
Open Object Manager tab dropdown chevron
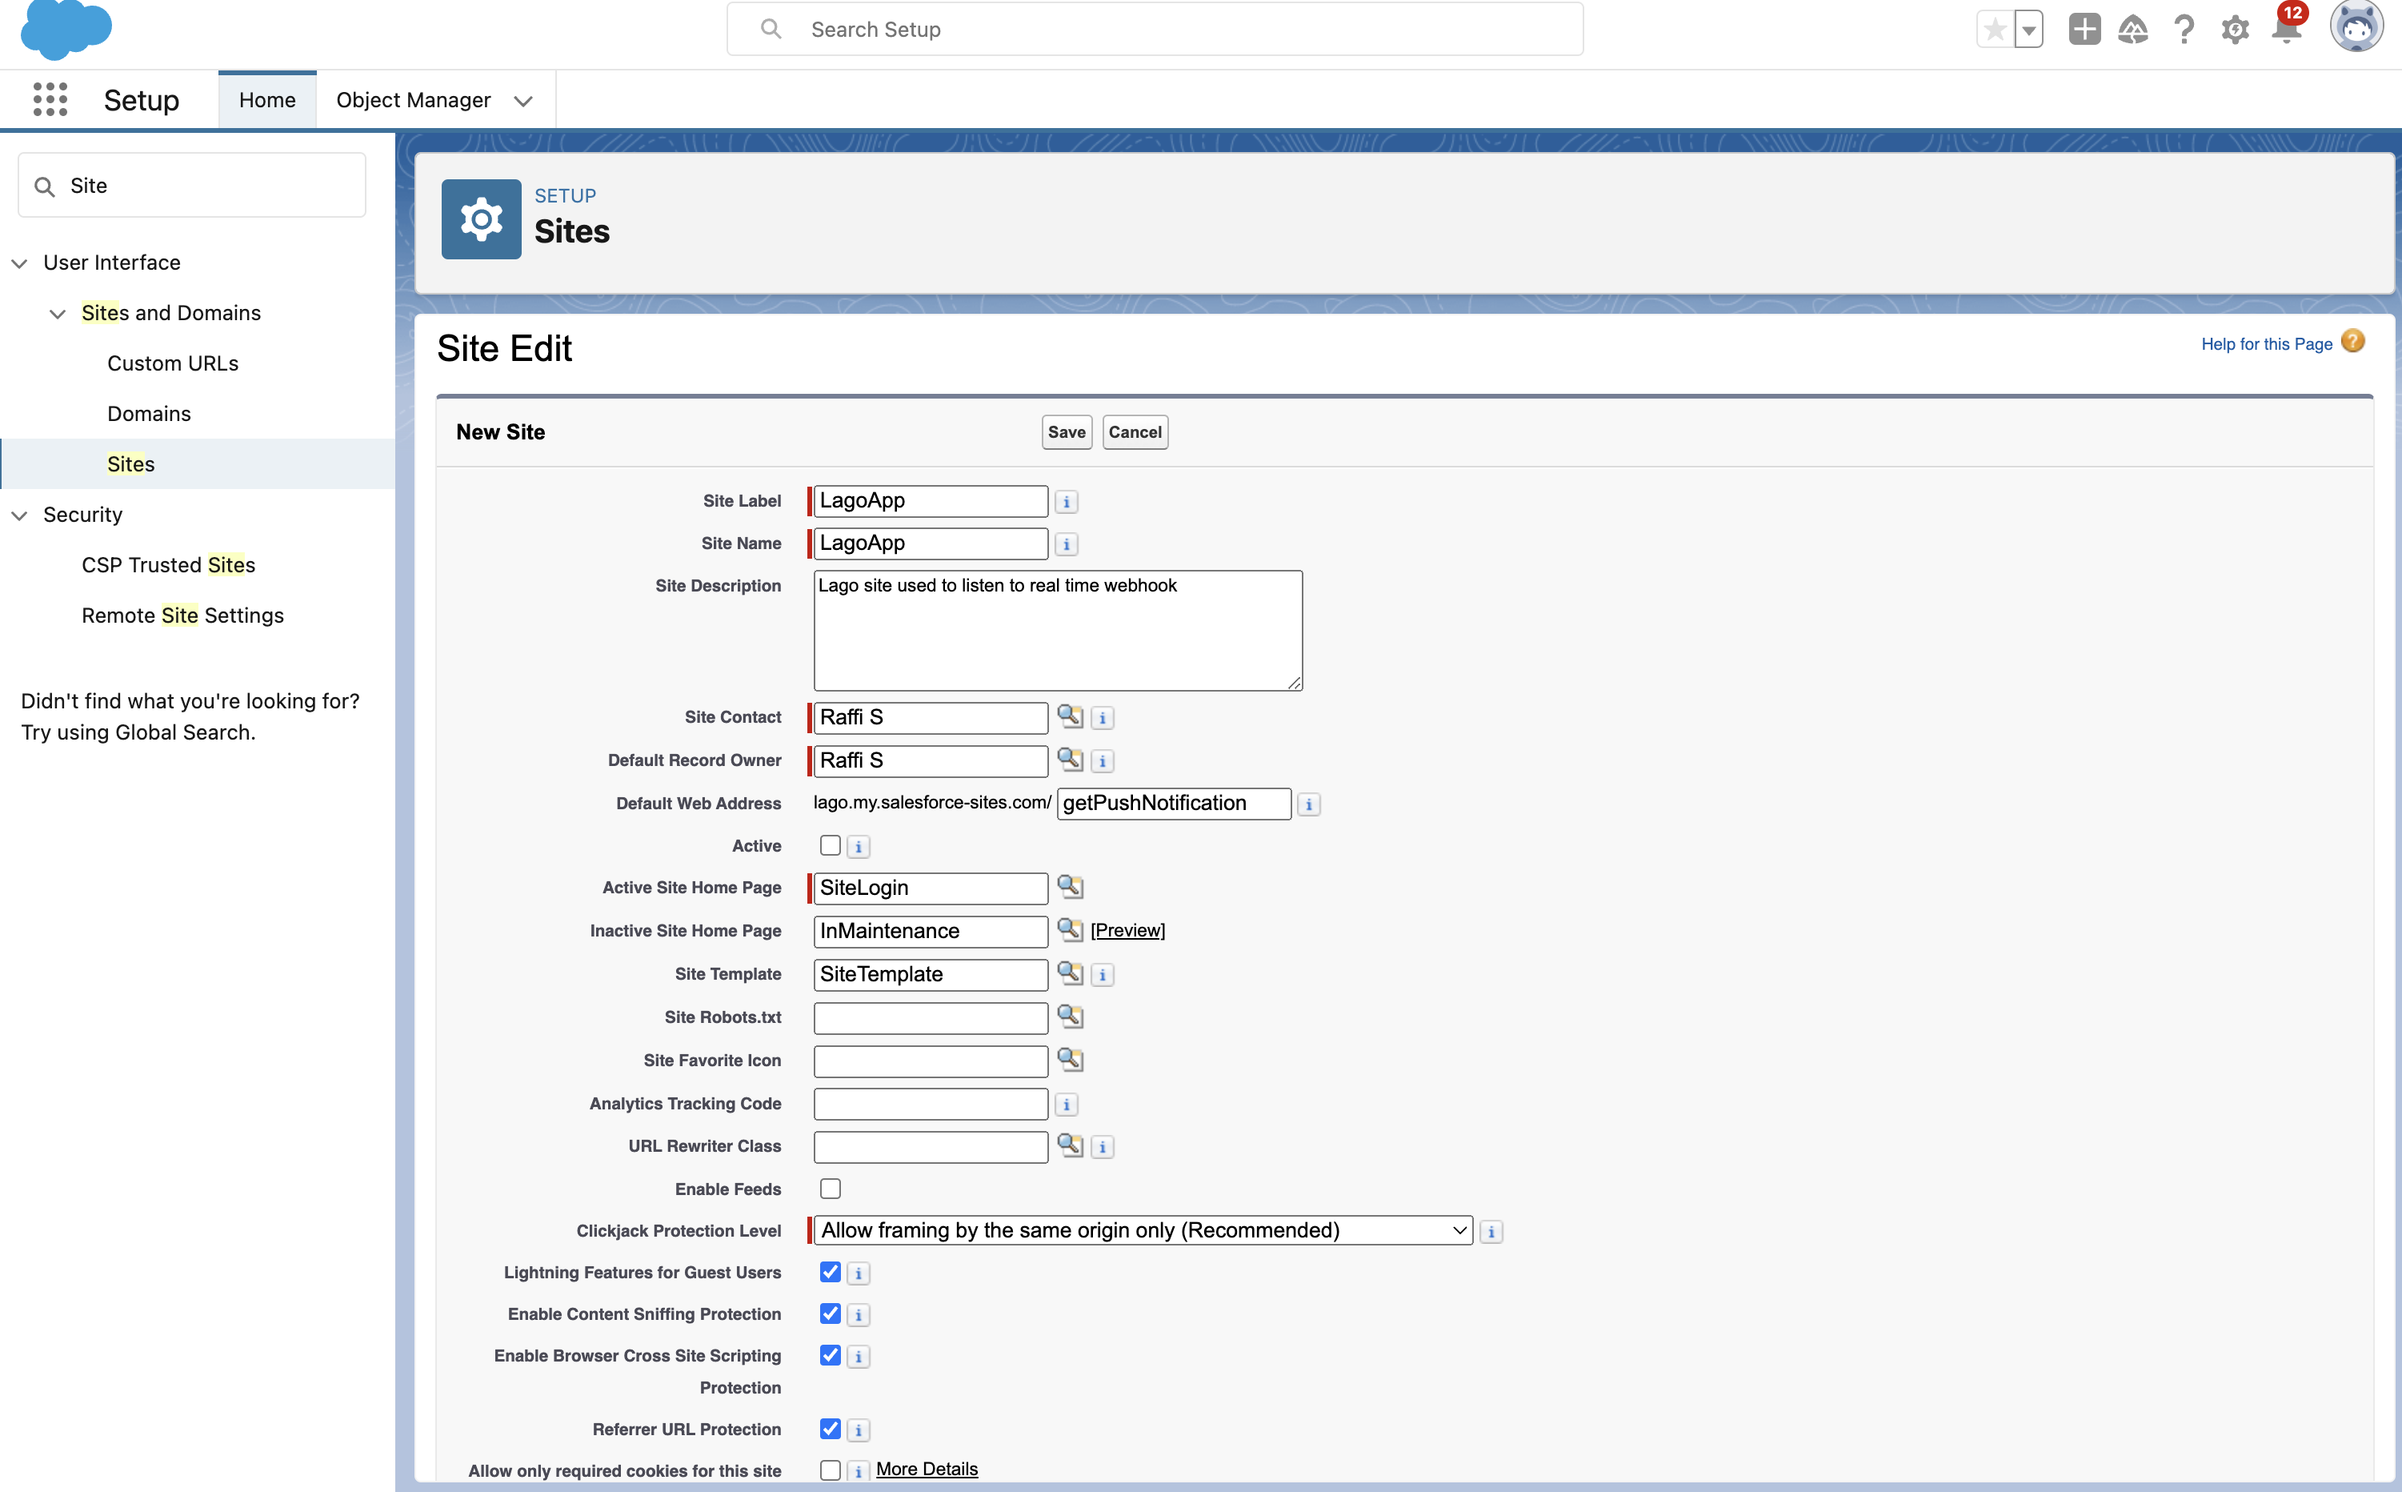click(524, 101)
